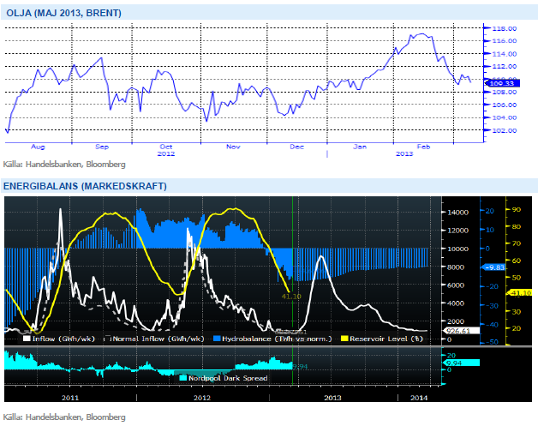Click the yellow Reservoir Level legend swatch
Image resolution: width=538 pixels, height=426 pixels.
tap(345, 339)
